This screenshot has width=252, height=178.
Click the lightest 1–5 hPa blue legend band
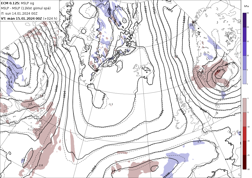pos(244,77)
